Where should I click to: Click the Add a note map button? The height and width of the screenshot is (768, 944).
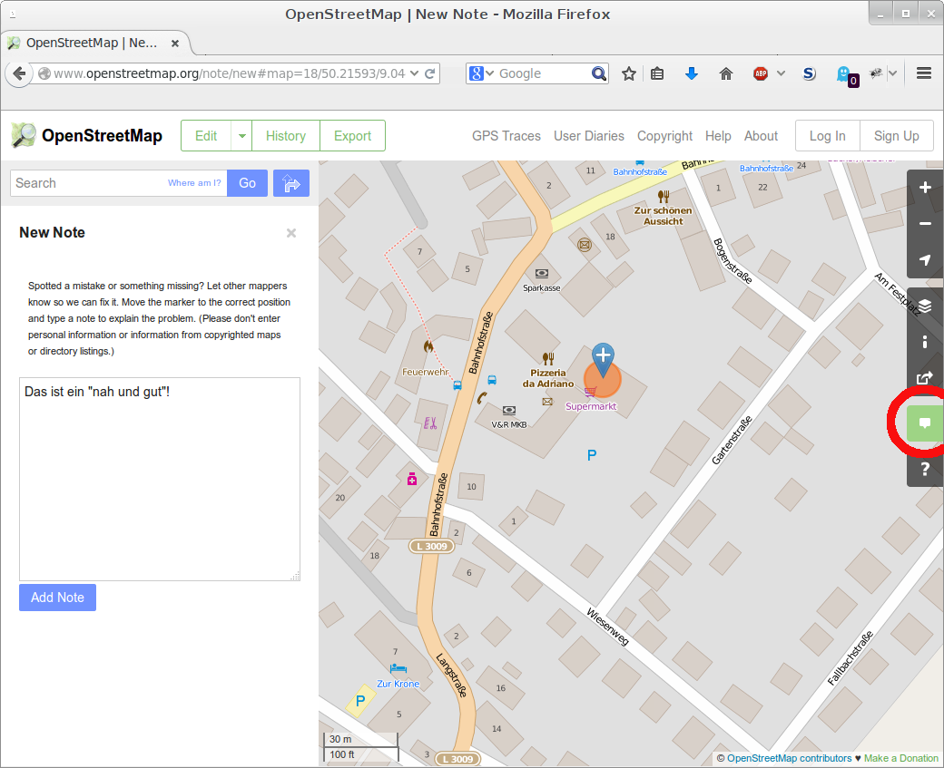[x=925, y=423]
